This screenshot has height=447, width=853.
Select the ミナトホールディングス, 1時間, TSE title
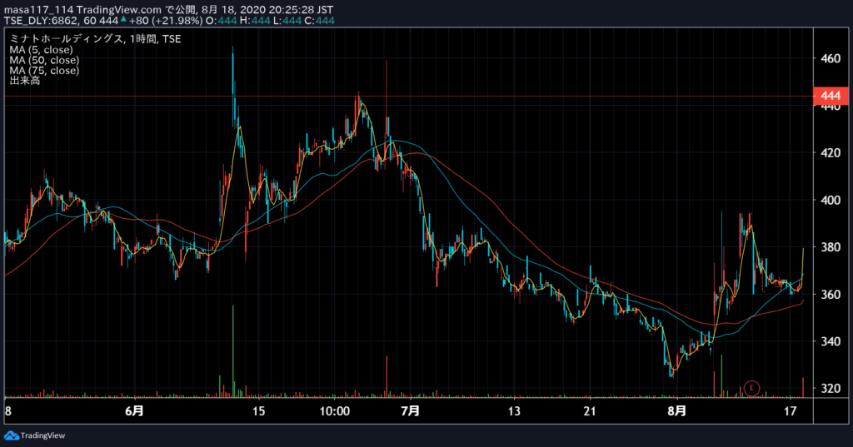tap(95, 39)
